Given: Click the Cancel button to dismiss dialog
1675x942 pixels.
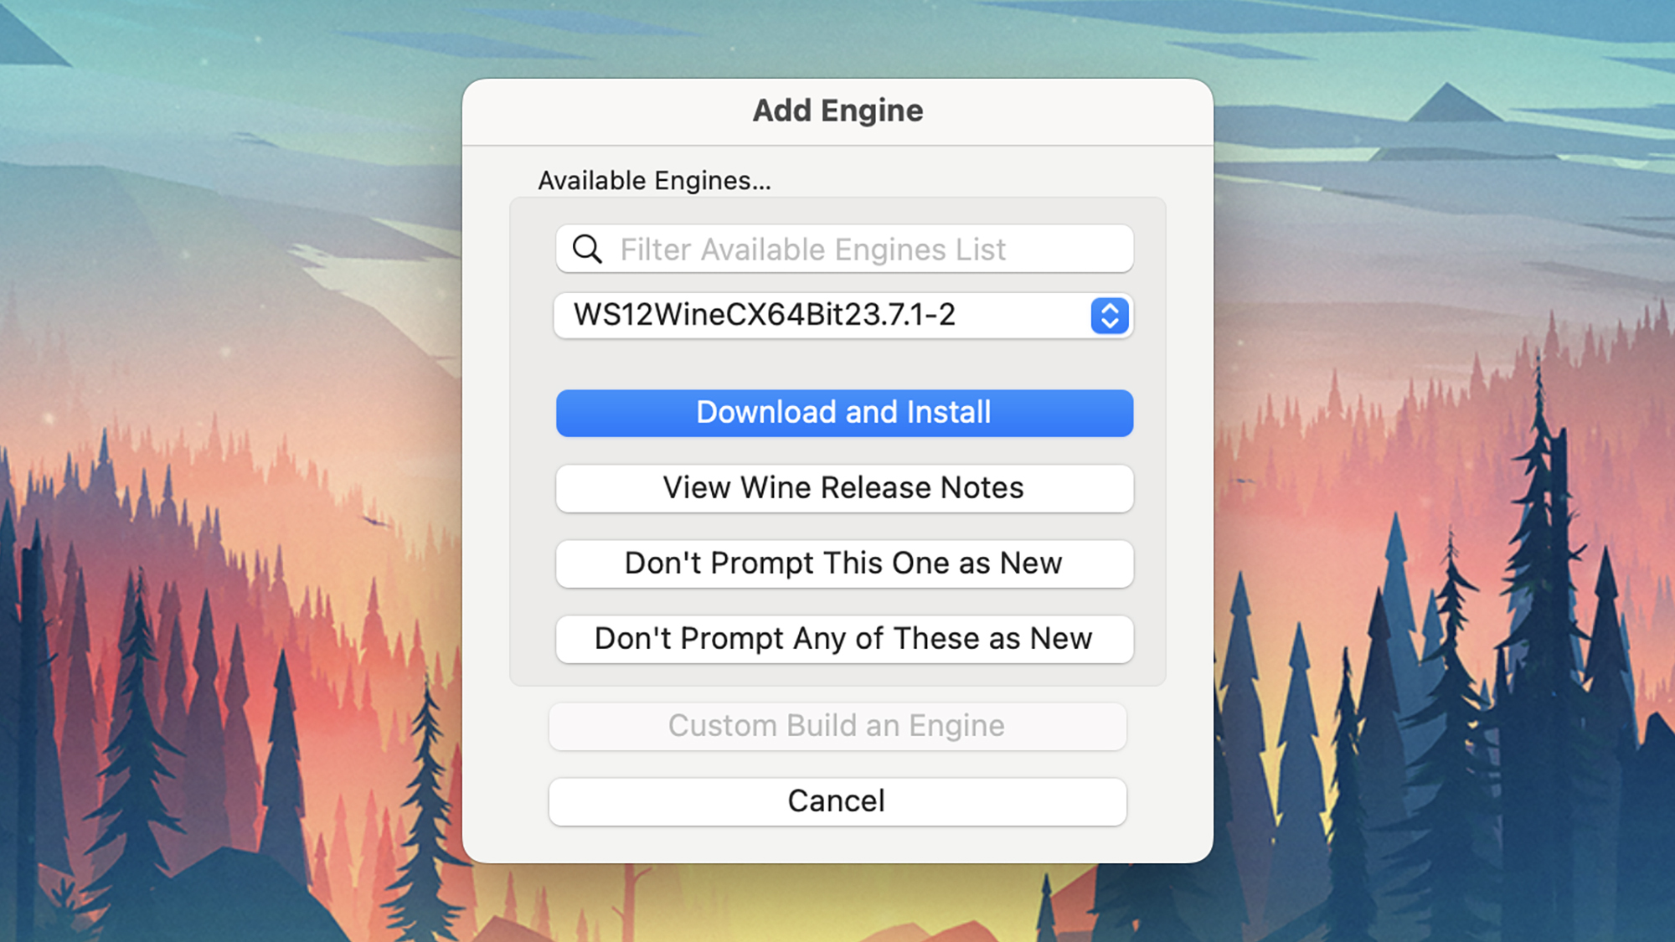Looking at the screenshot, I should point(837,800).
